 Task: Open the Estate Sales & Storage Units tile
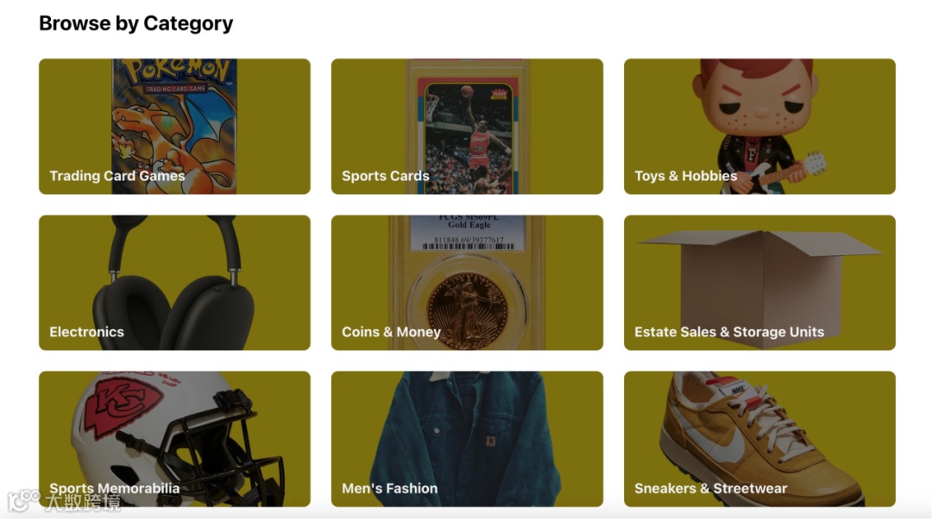click(x=759, y=282)
